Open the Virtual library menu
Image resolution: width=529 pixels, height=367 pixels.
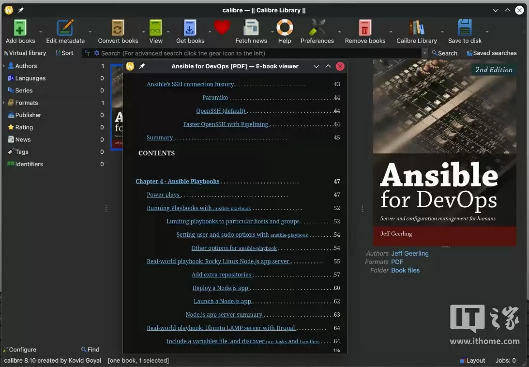(25, 53)
